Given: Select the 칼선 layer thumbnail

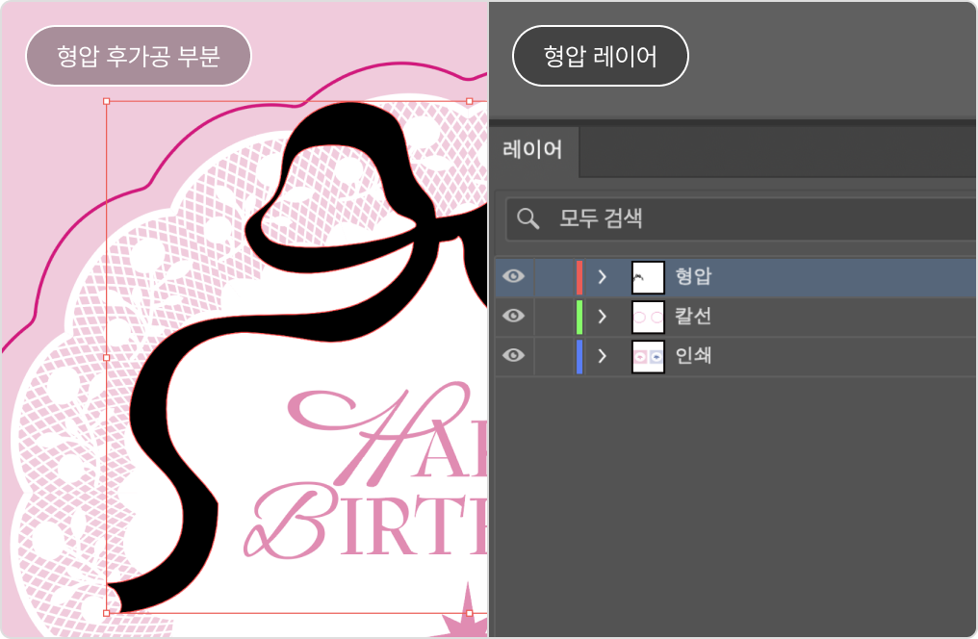Looking at the screenshot, I should (648, 317).
